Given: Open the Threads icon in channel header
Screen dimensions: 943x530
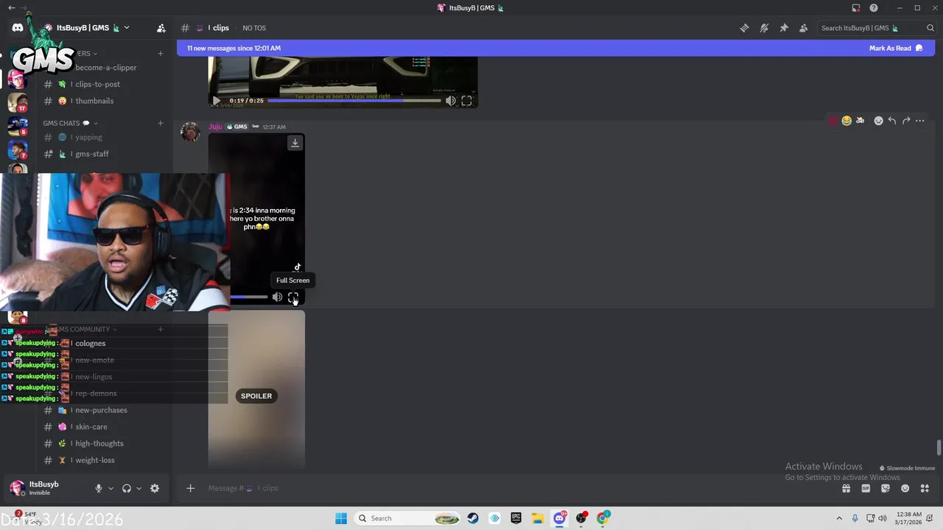Looking at the screenshot, I should click(x=745, y=28).
